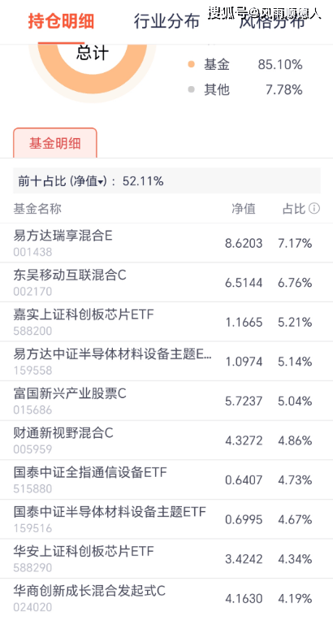The image size is (333, 620).
Task: Select fund code 159516 row
Action: pos(166,519)
